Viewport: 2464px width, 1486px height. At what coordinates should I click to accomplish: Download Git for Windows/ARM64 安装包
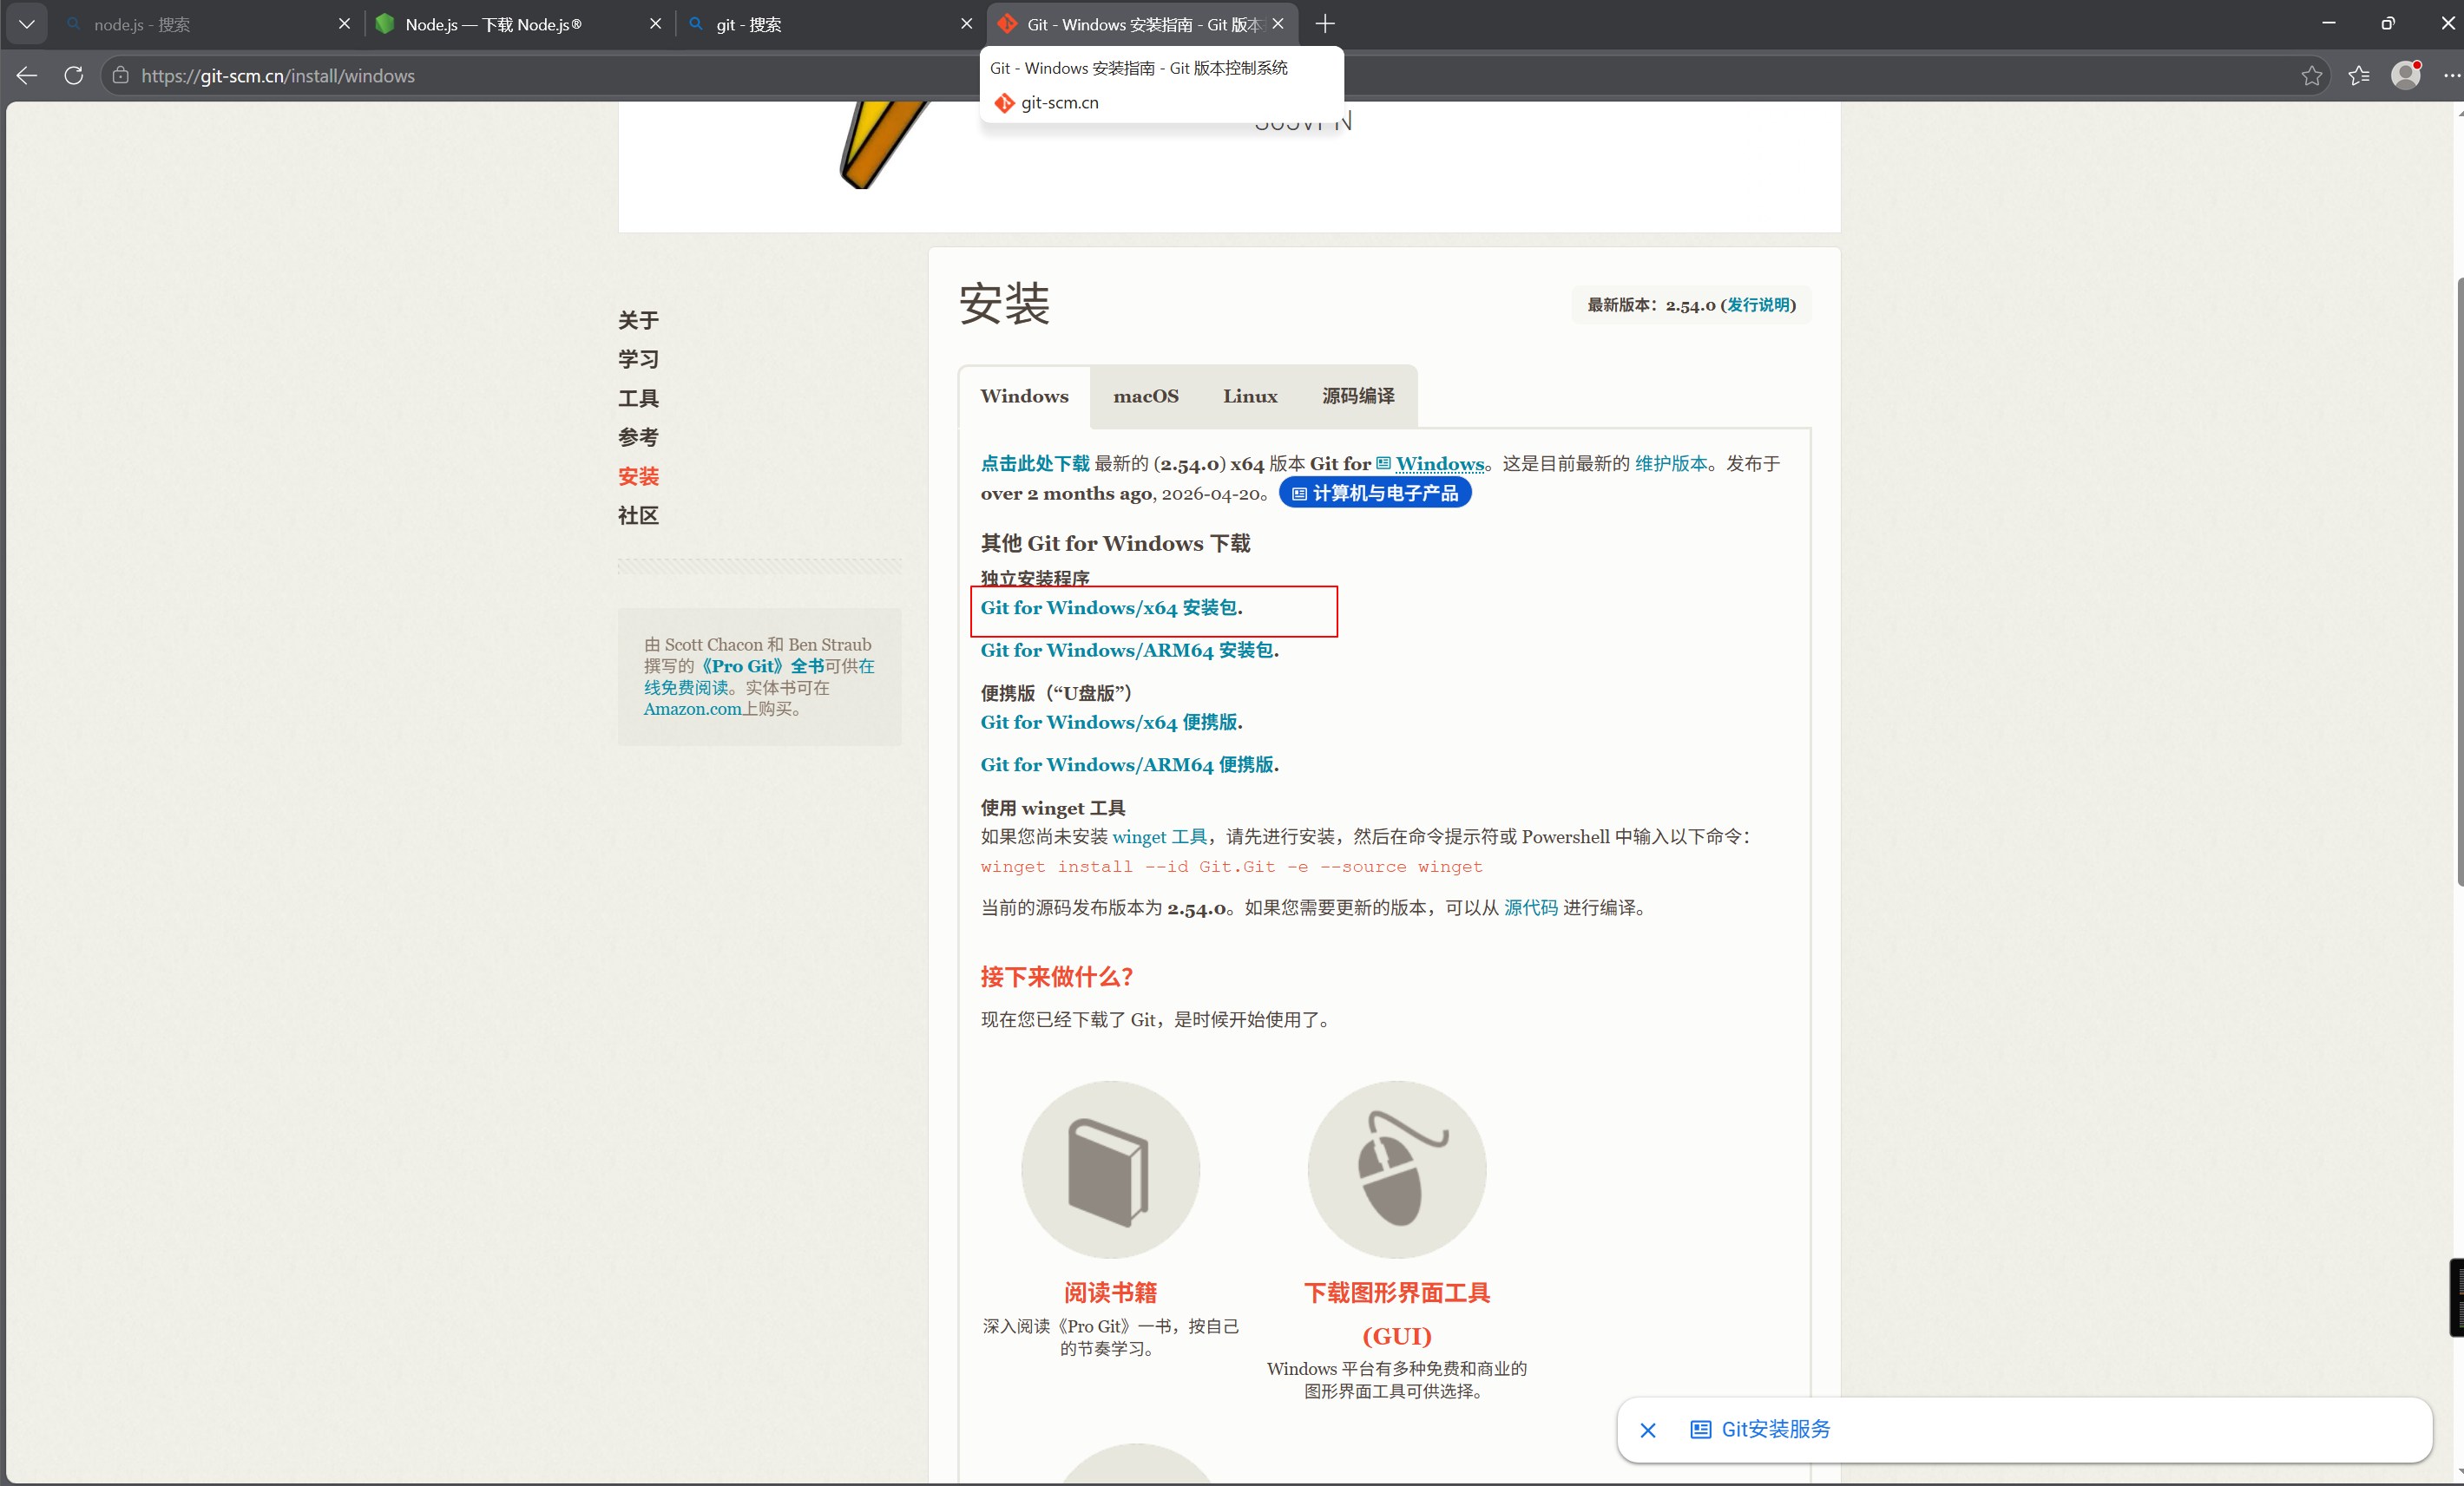point(1129,651)
